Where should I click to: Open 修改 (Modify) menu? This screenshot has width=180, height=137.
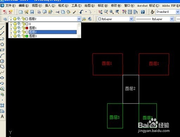116,6
